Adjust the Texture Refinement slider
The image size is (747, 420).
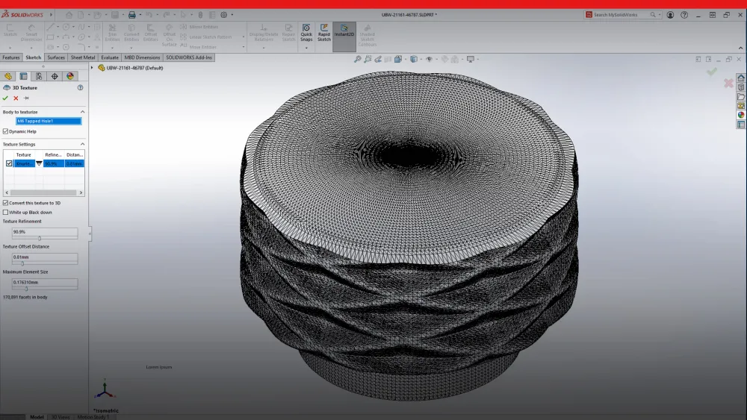pos(40,238)
